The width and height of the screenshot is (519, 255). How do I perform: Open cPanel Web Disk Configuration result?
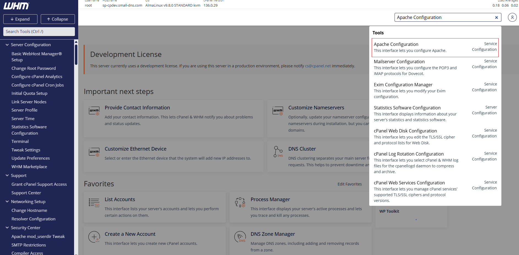(x=435, y=137)
